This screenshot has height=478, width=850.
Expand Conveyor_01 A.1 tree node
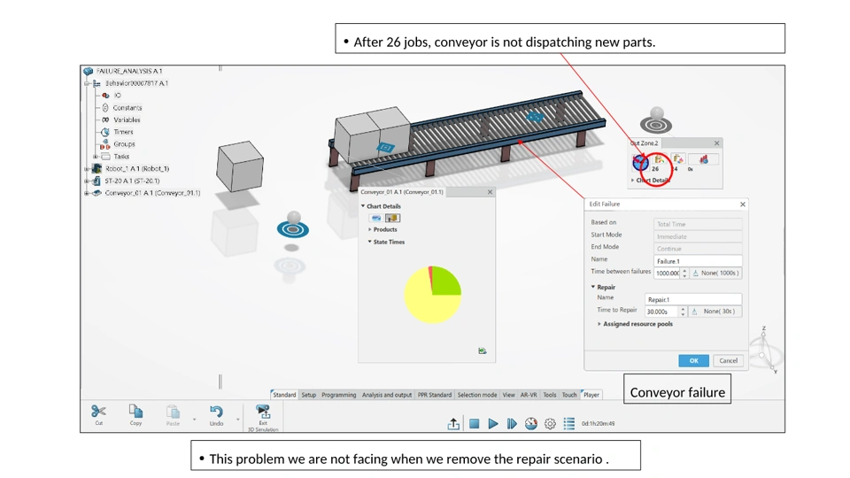click(87, 193)
